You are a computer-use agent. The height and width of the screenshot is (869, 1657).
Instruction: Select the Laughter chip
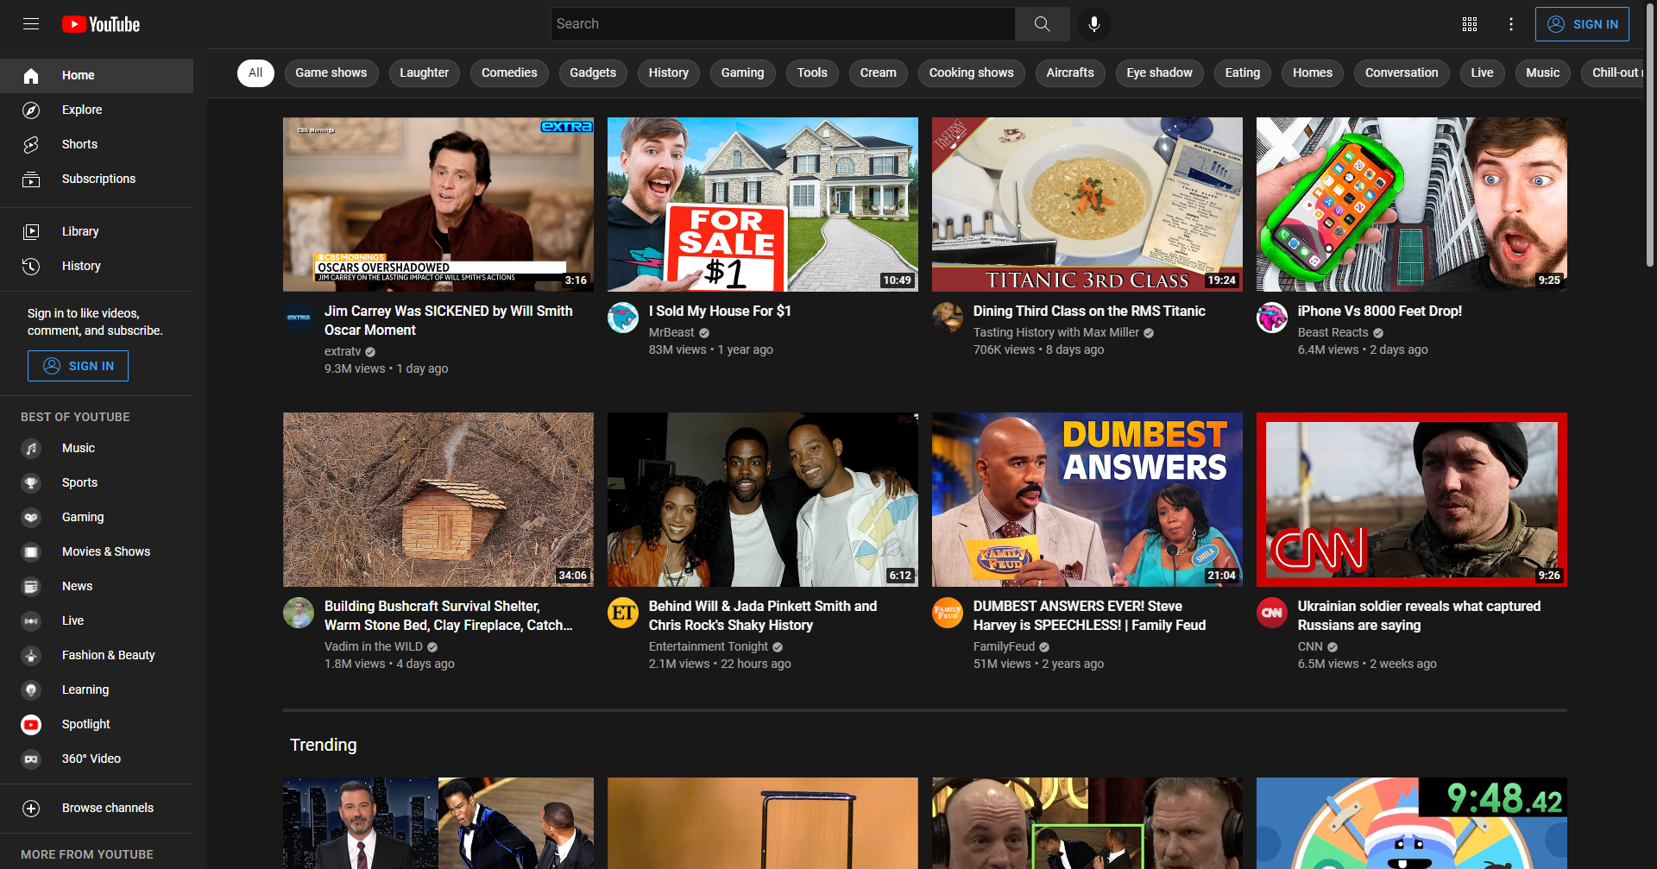click(x=424, y=73)
